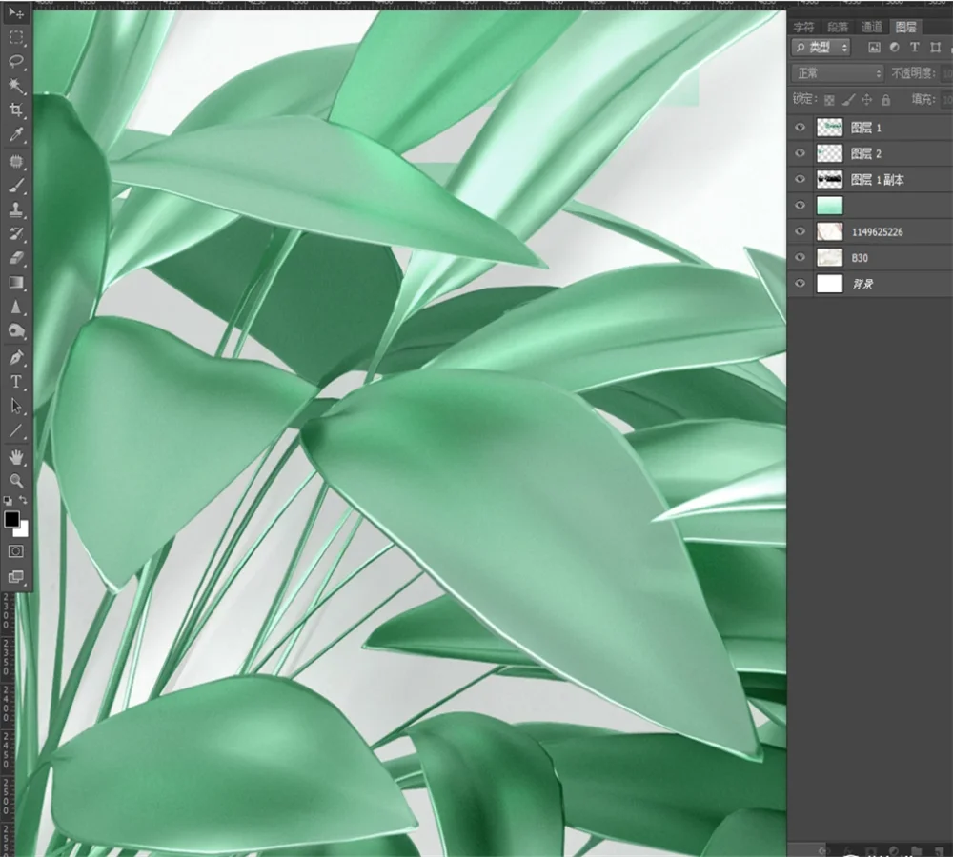
Task: Select the Rectangular Marquee tool
Action: point(16,38)
